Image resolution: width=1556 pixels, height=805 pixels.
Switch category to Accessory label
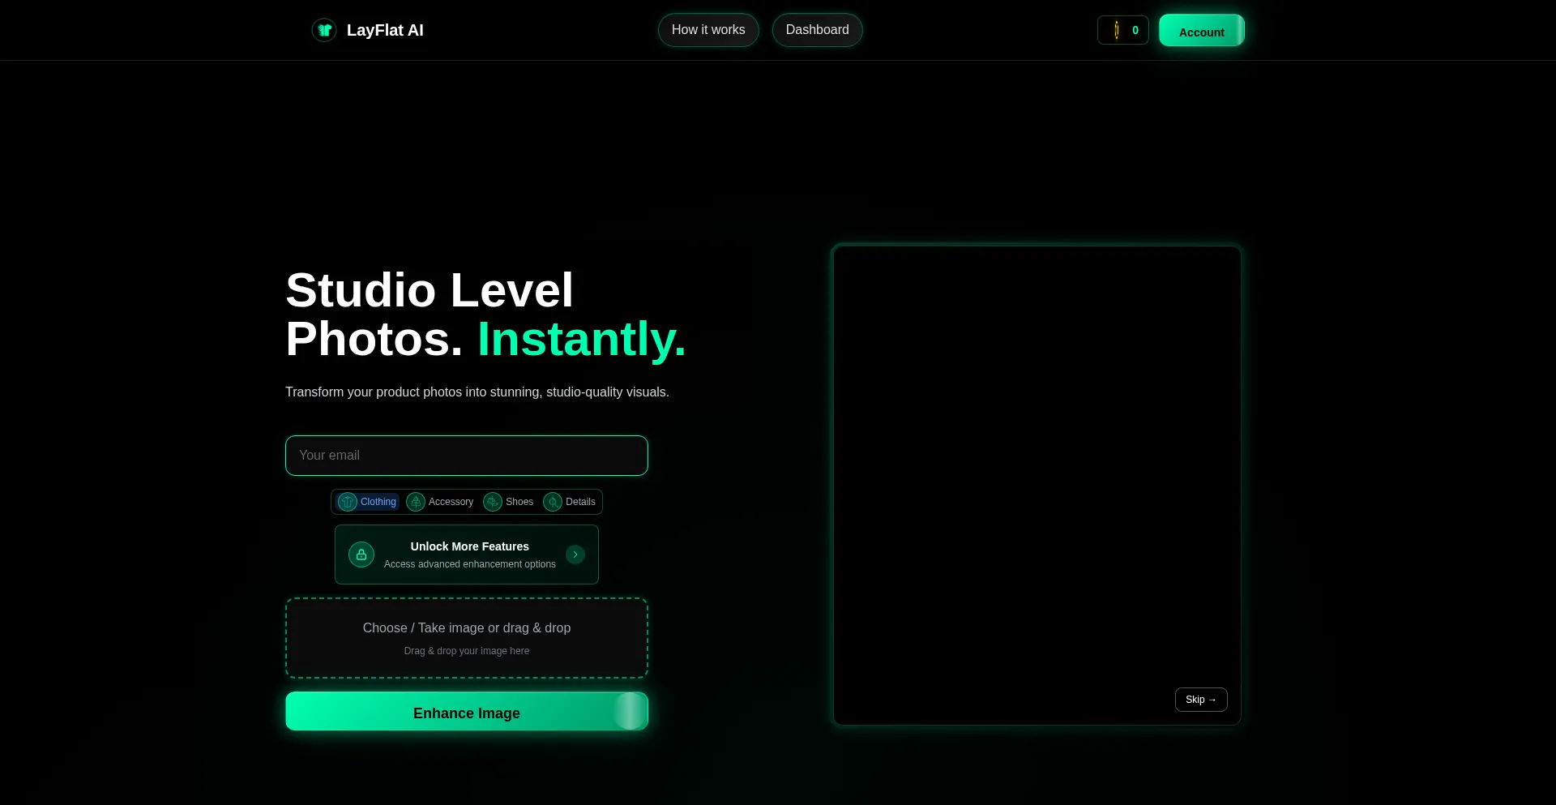click(x=451, y=502)
